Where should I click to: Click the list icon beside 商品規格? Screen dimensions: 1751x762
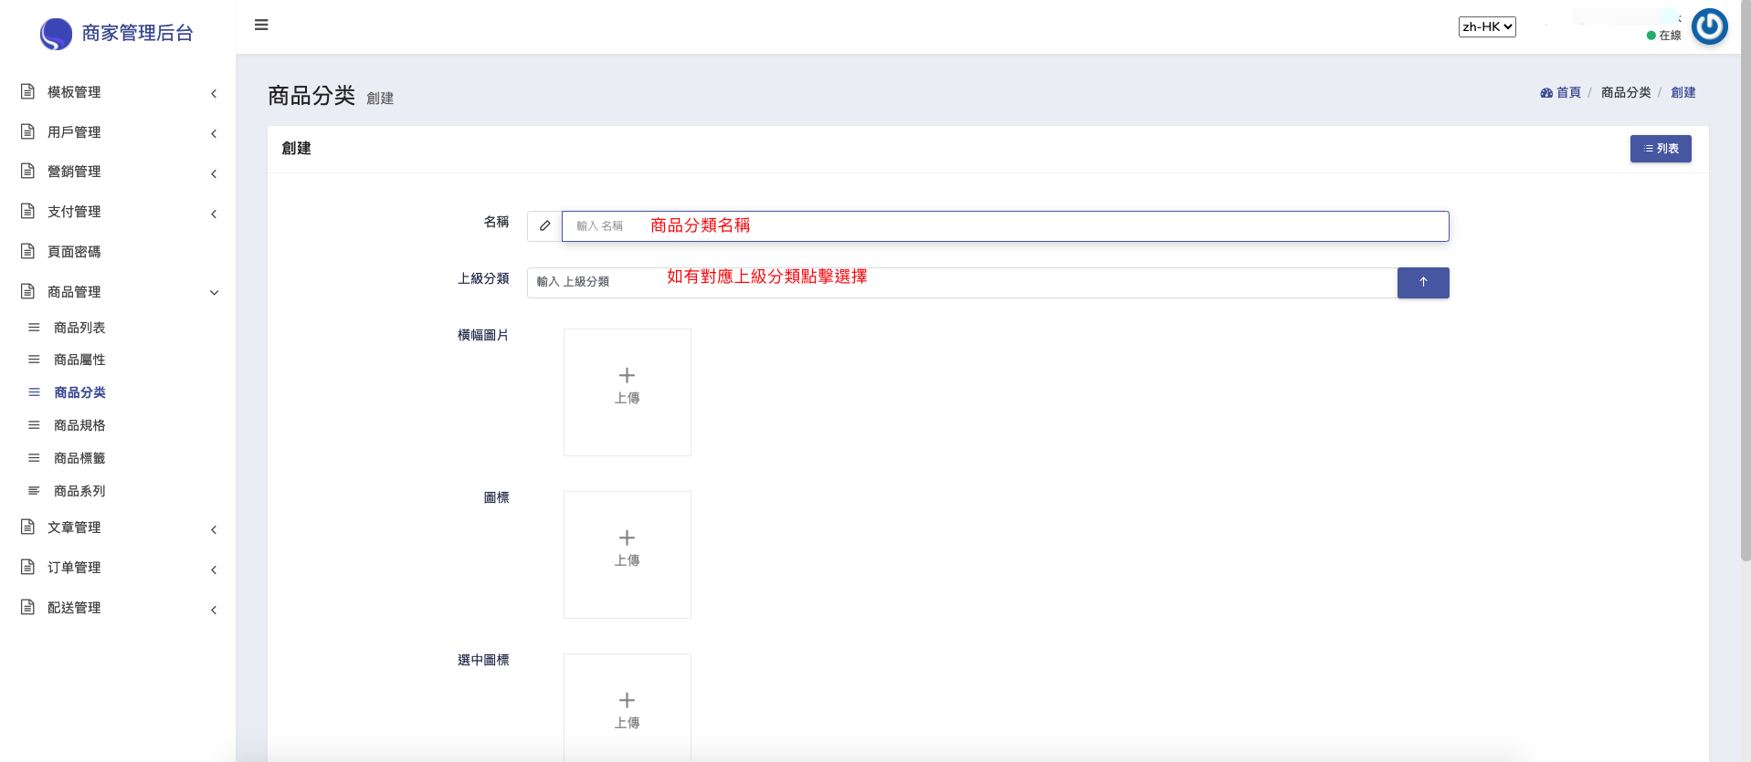34,425
